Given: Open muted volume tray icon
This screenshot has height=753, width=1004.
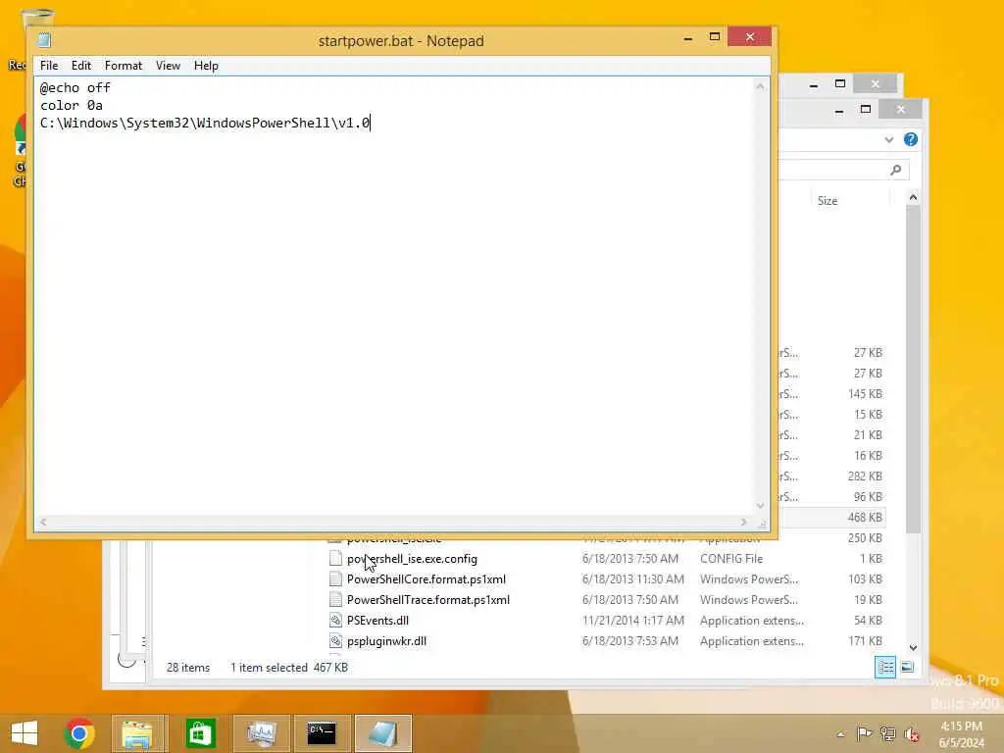Looking at the screenshot, I should 911,734.
